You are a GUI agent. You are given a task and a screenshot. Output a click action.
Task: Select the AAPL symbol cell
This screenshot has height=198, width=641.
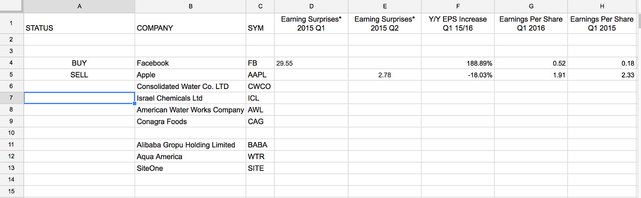[x=260, y=75]
